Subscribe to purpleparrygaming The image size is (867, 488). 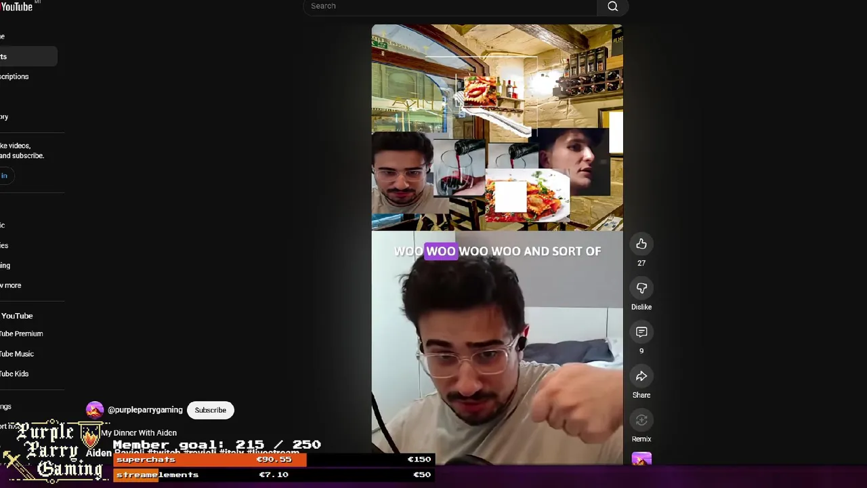211,410
